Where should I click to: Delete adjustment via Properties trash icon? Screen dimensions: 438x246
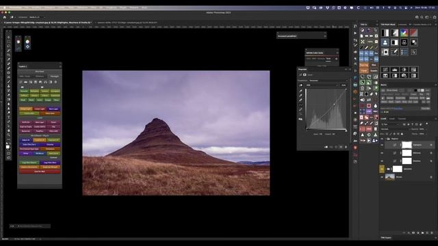pos(346,147)
